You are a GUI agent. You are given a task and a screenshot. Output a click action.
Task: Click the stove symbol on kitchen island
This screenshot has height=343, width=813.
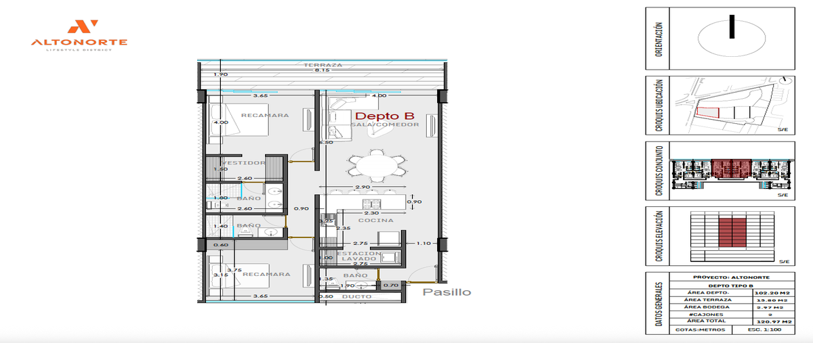pyautogui.click(x=371, y=202)
